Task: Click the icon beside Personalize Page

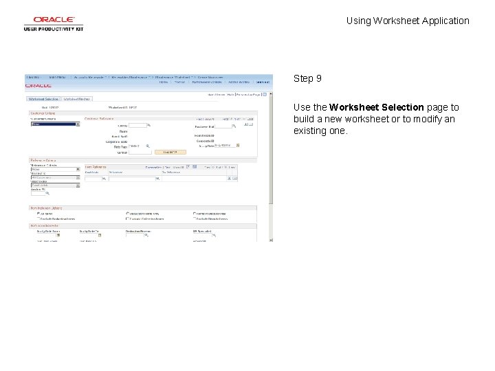Action: pyautogui.click(x=265, y=94)
